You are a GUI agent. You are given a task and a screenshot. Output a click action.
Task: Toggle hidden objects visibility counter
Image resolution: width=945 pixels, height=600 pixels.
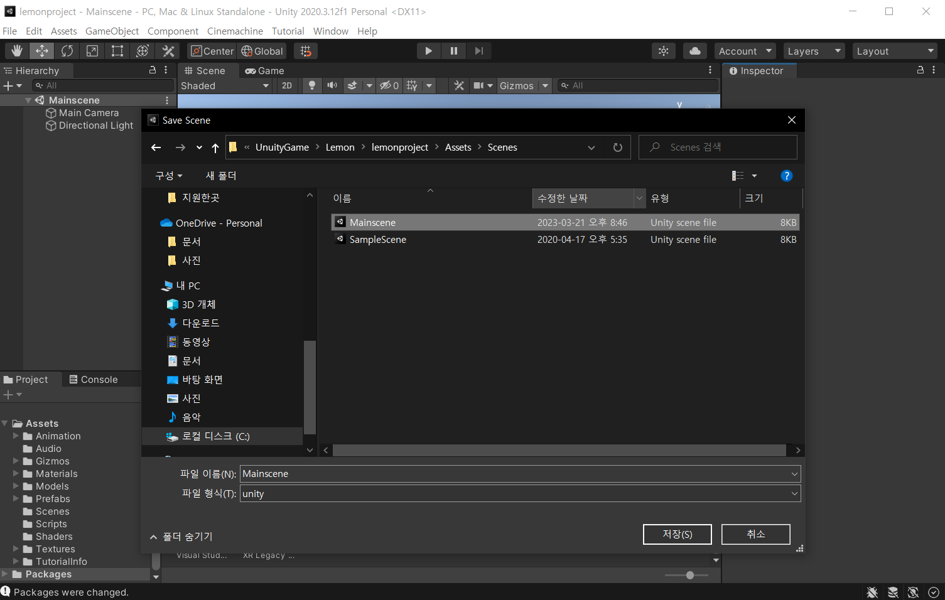click(x=389, y=85)
